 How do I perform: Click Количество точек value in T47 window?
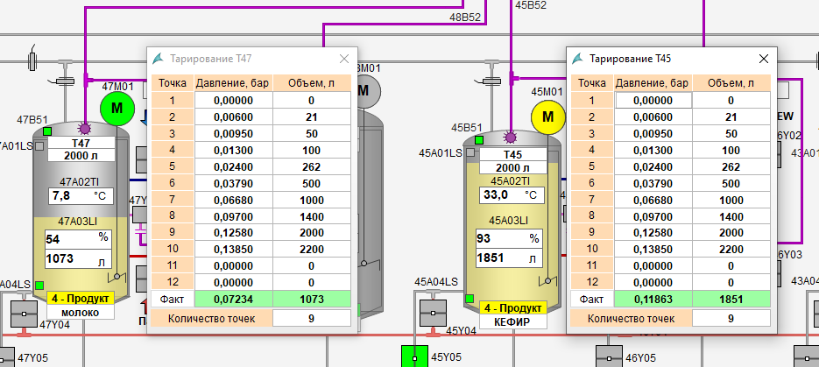click(x=311, y=318)
